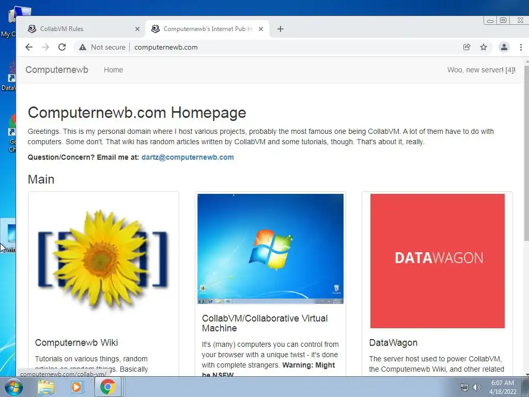This screenshot has height=397, width=529.
Task: Close the CollabVM Rules tab
Action: (x=137, y=29)
